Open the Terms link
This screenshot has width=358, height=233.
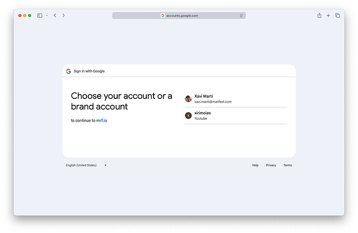(287, 165)
